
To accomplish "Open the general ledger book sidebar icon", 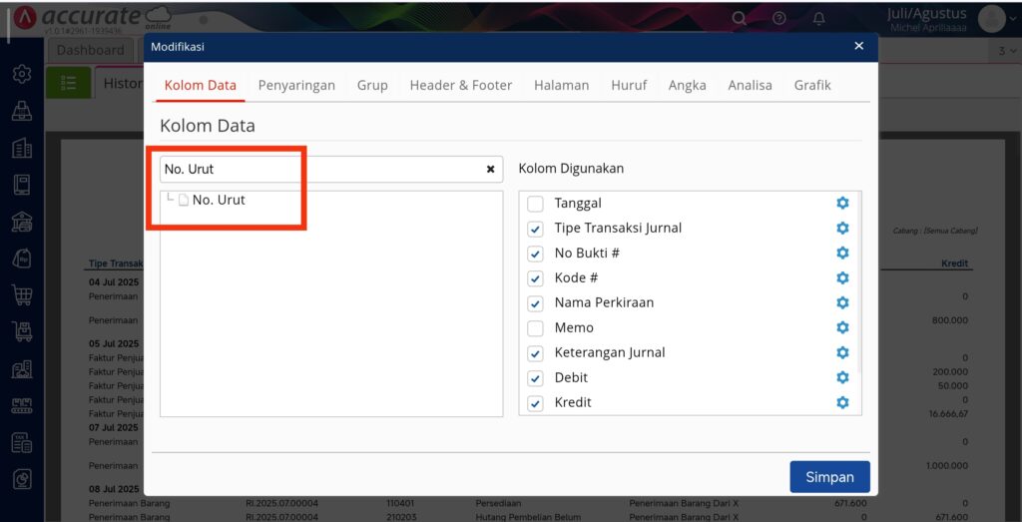I will 22,185.
